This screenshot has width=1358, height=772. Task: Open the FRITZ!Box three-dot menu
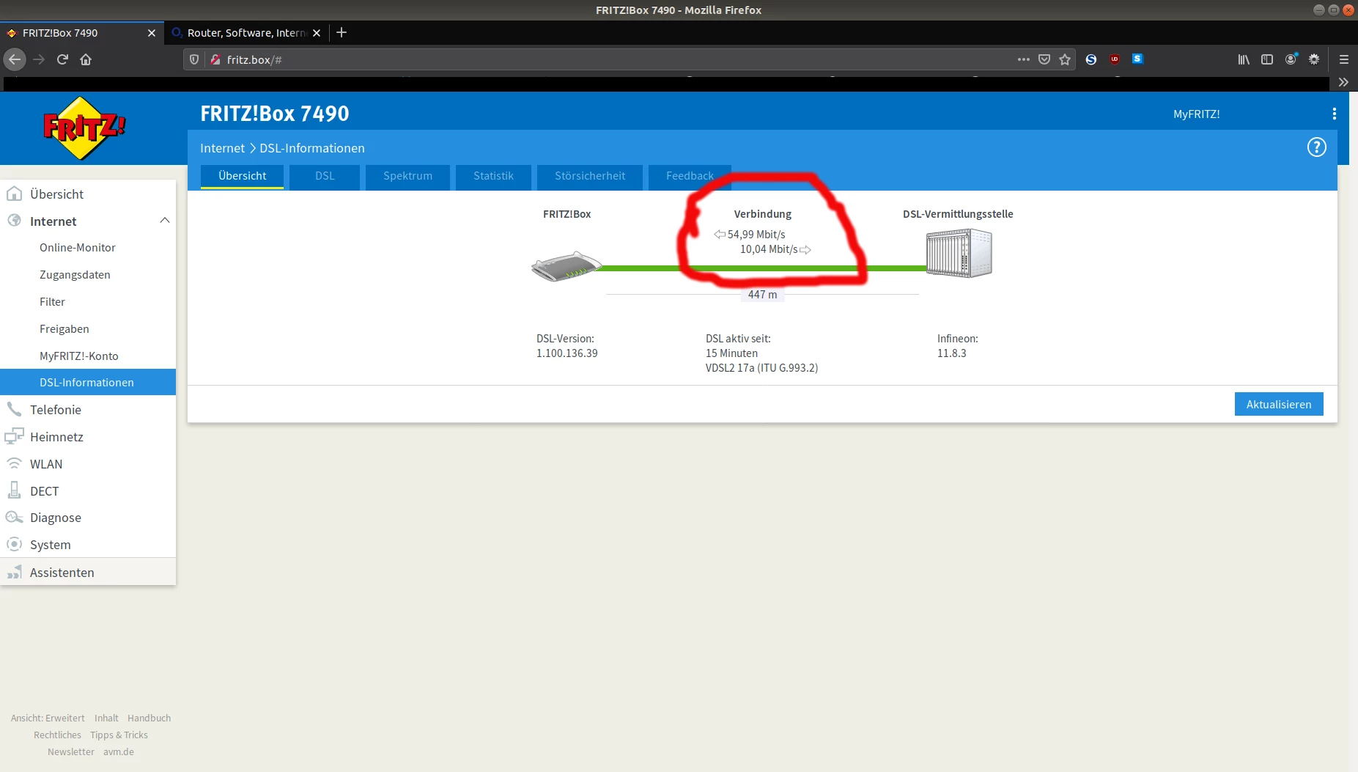point(1334,114)
